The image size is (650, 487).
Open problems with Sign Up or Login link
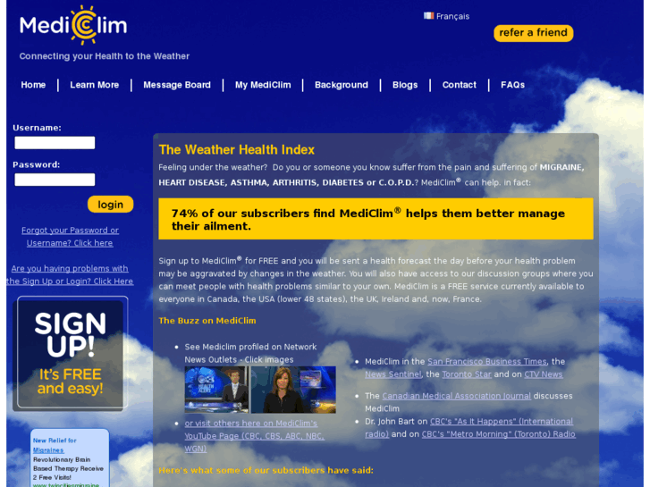[70, 275]
